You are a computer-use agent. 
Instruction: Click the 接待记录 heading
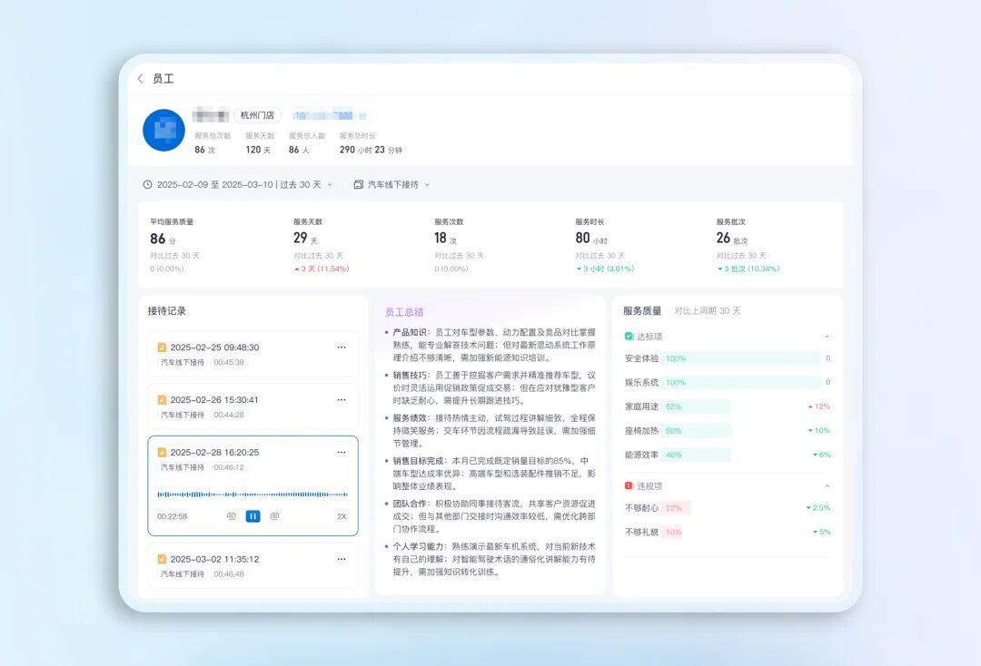(x=167, y=311)
